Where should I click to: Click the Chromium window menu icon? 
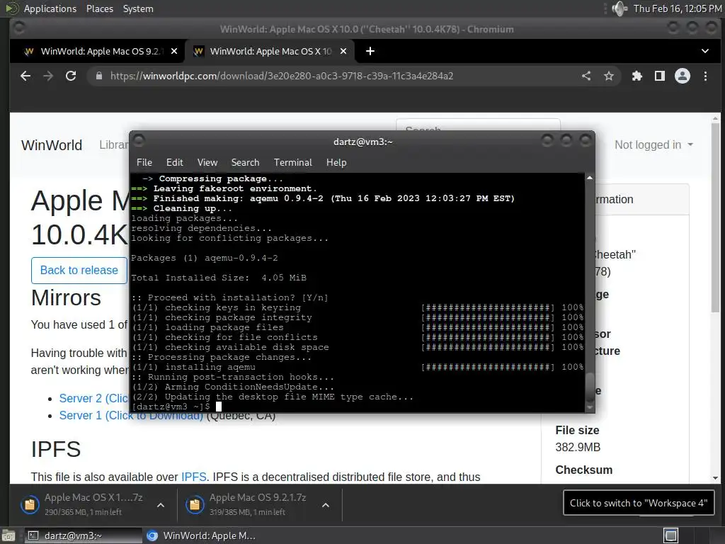19,28
